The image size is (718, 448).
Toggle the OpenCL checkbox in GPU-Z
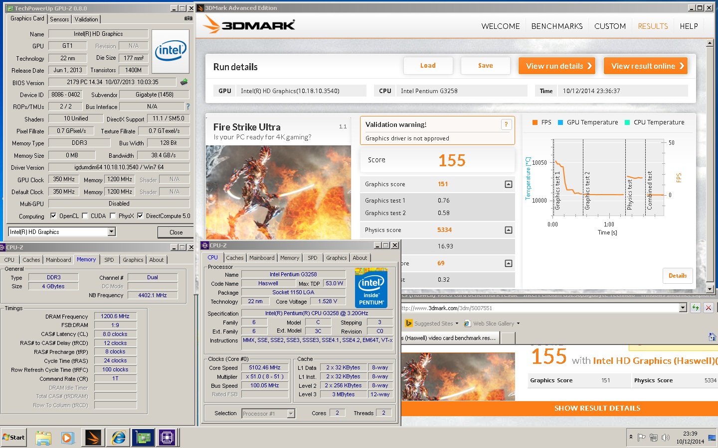pyautogui.click(x=53, y=216)
